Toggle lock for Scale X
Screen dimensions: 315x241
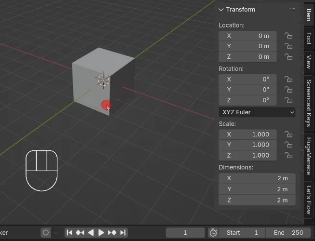click(288, 134)
